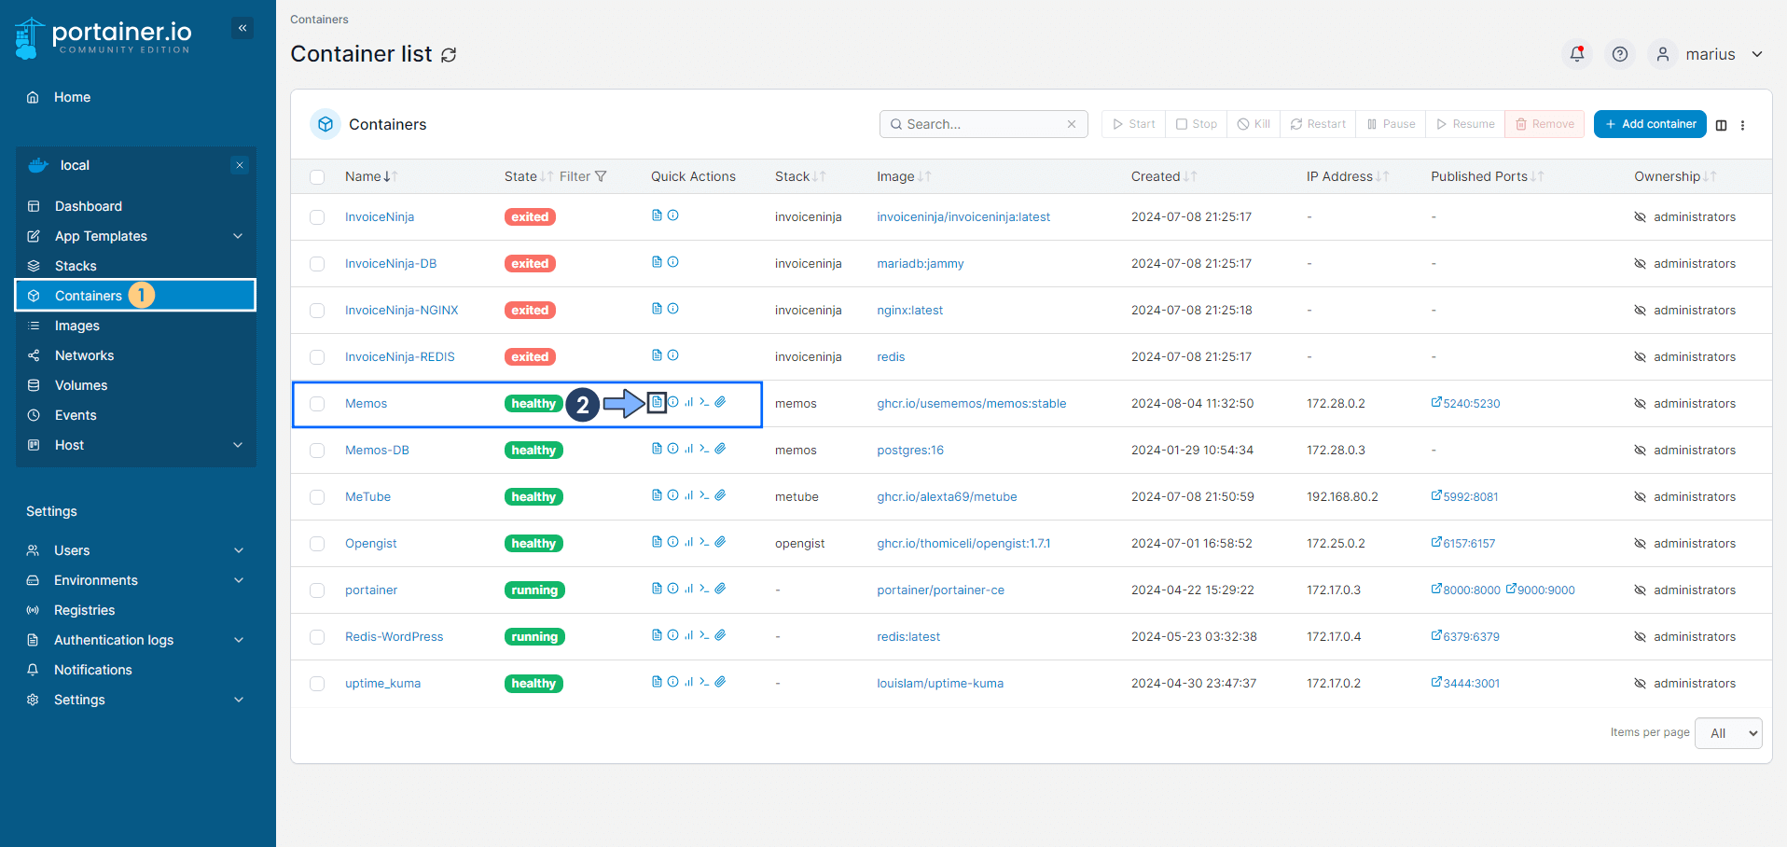
Task: Expand App Templates submenu
Action: point(238,236)
